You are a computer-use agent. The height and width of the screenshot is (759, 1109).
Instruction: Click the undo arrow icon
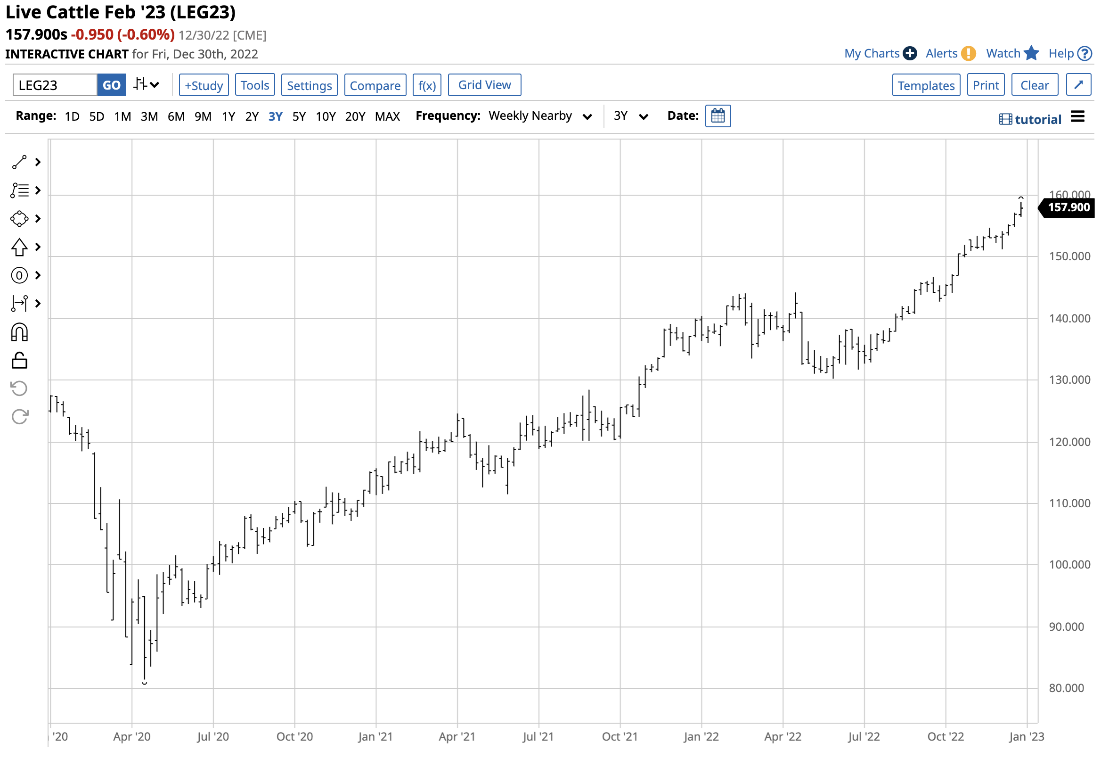tap(20, 389)
